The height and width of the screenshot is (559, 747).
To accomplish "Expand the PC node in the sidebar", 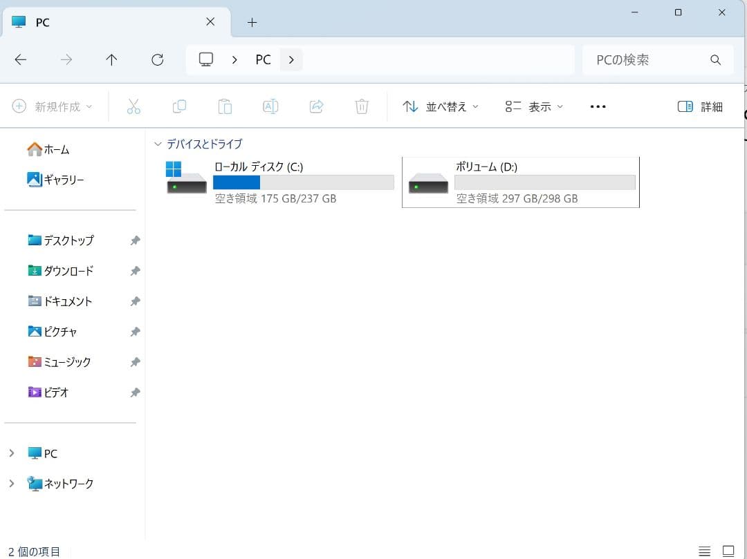I will [x=11, y=453].
